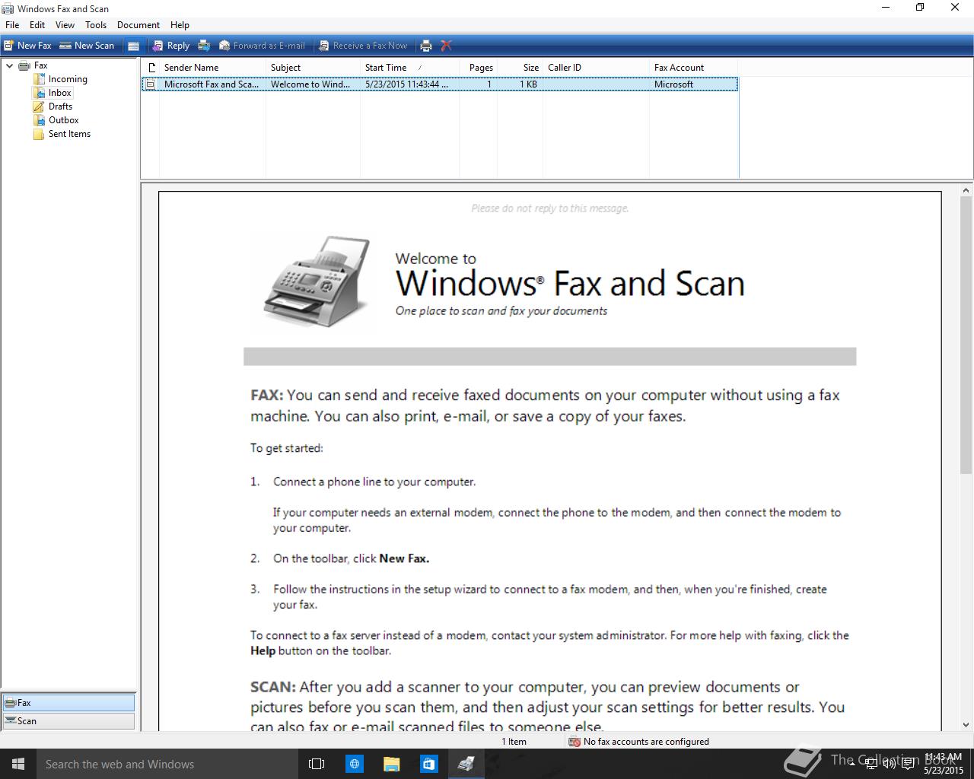Click the red Delete icon in toolbar
This screenshot has height=779, width=974.
click(447, 46)
